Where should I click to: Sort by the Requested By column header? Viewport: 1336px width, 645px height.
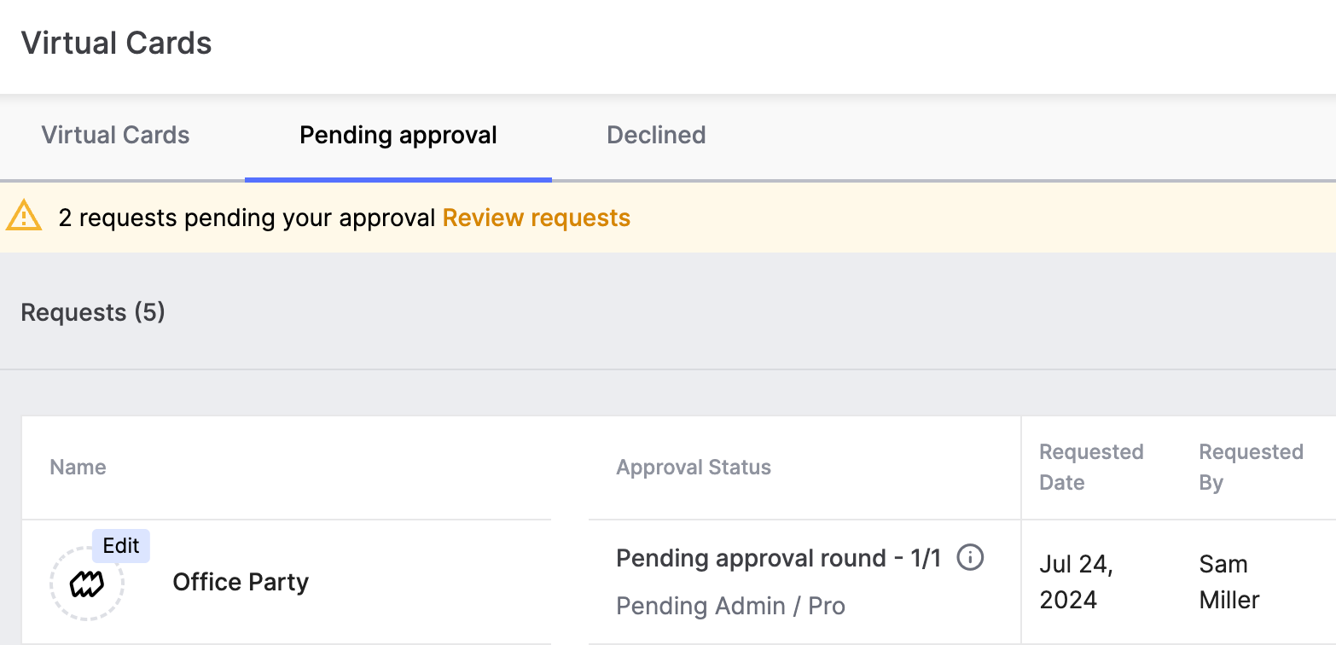coord(1251,467)
